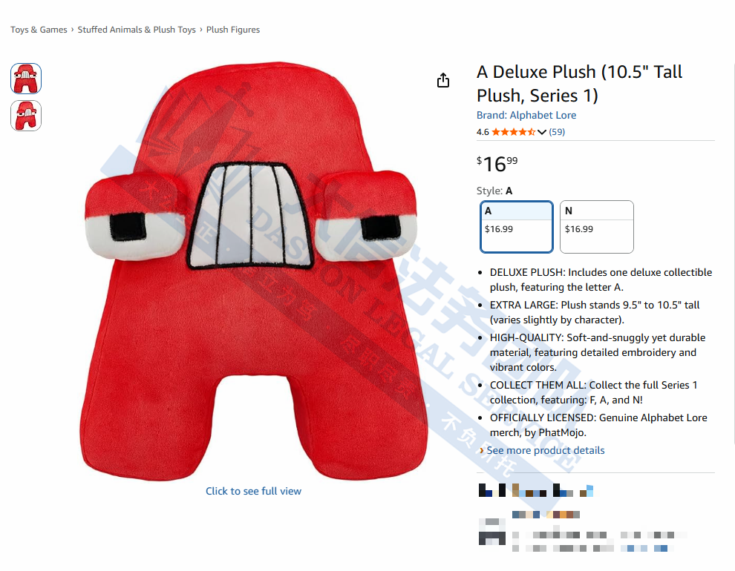Screen dimensions: 735x571
Task: Click to see full view link
Action: click(x=254, y=491)
